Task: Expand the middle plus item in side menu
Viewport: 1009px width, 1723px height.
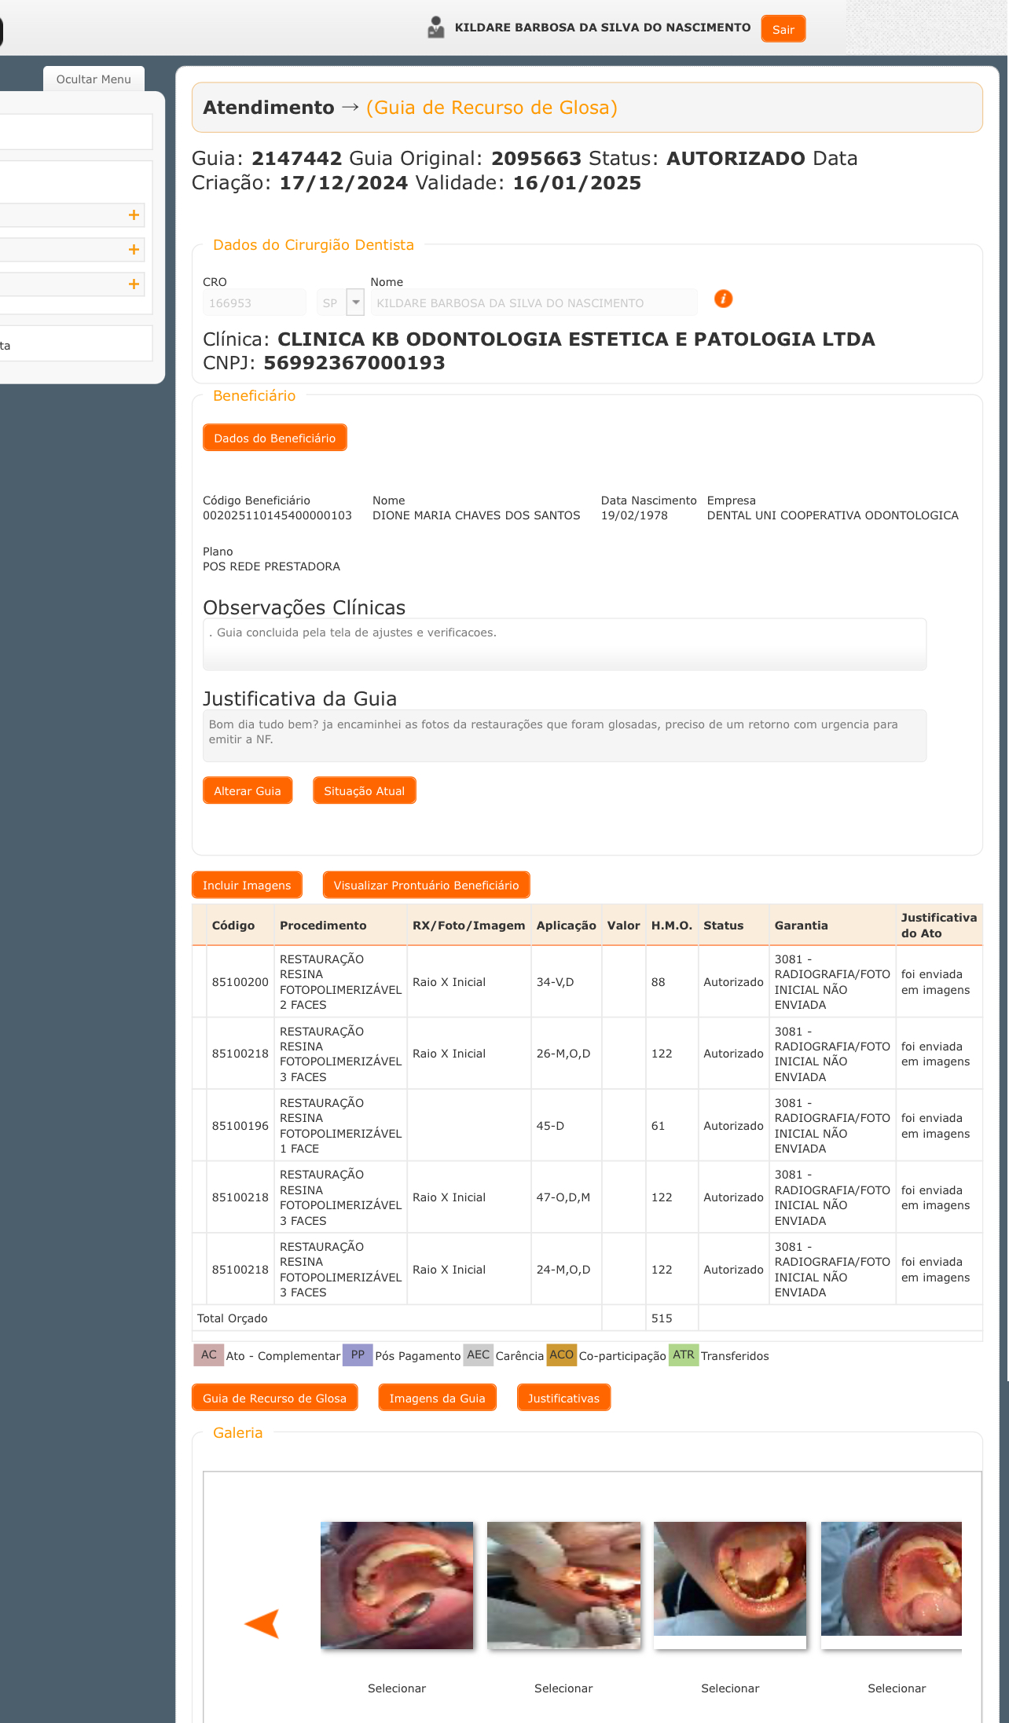Action: click(x=134, y=250)
